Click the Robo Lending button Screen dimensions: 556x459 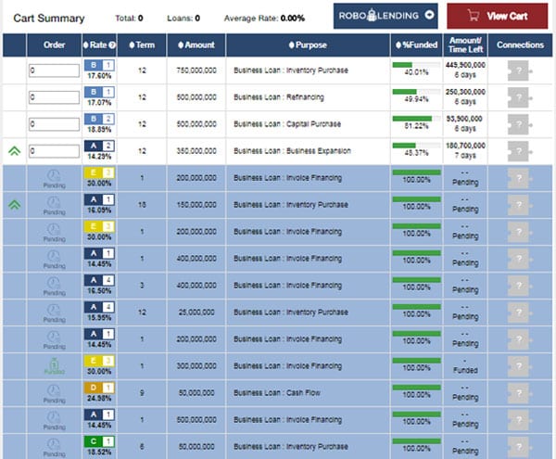pyautogui.click(x=386, y=16)
